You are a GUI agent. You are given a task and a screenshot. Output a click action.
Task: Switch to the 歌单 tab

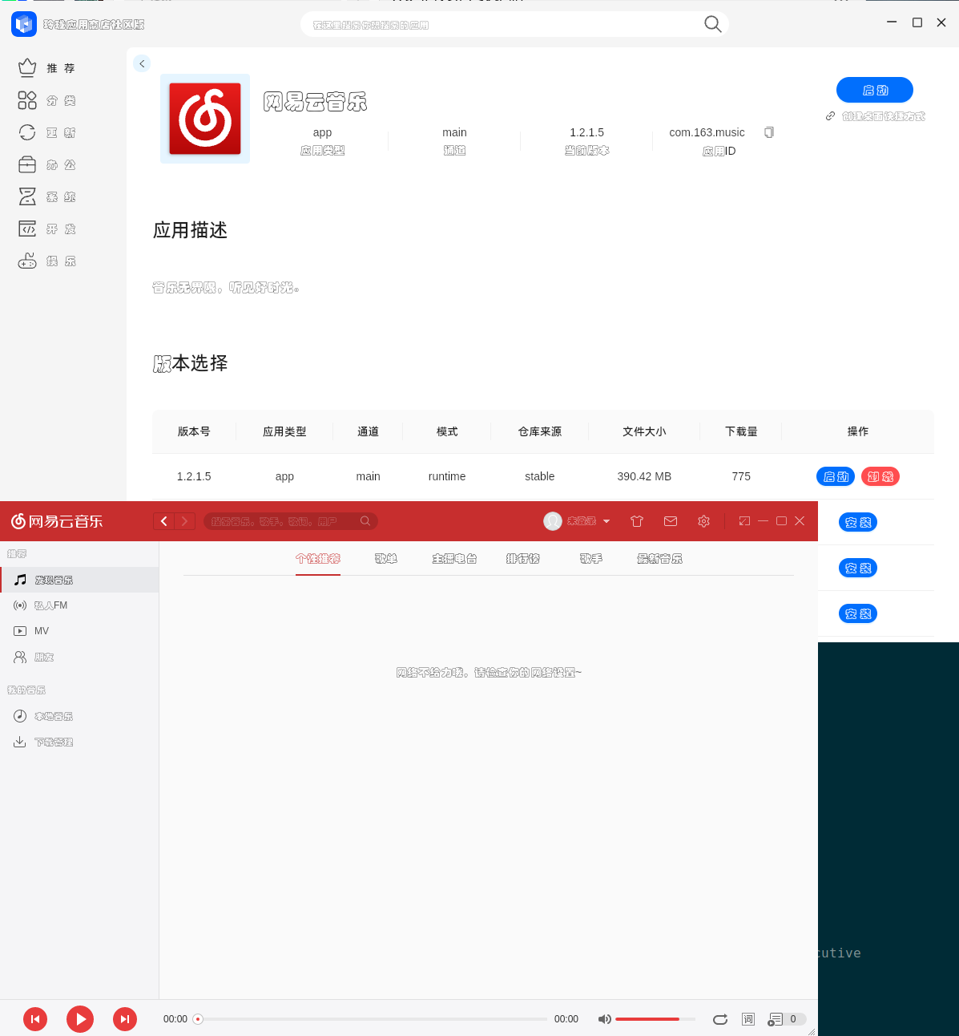pyautogui.click(x=386, y=559)
